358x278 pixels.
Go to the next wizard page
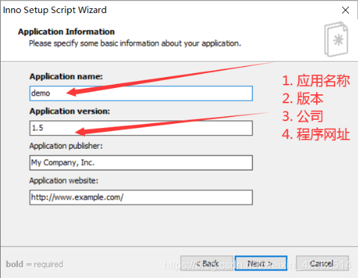[261, 264]
